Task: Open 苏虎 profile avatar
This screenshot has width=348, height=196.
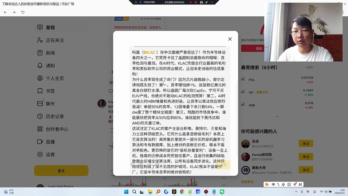Action: coord(246,144)
